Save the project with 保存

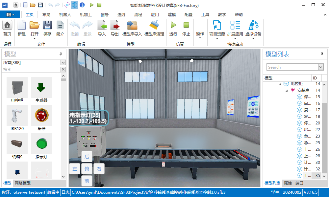47,25
